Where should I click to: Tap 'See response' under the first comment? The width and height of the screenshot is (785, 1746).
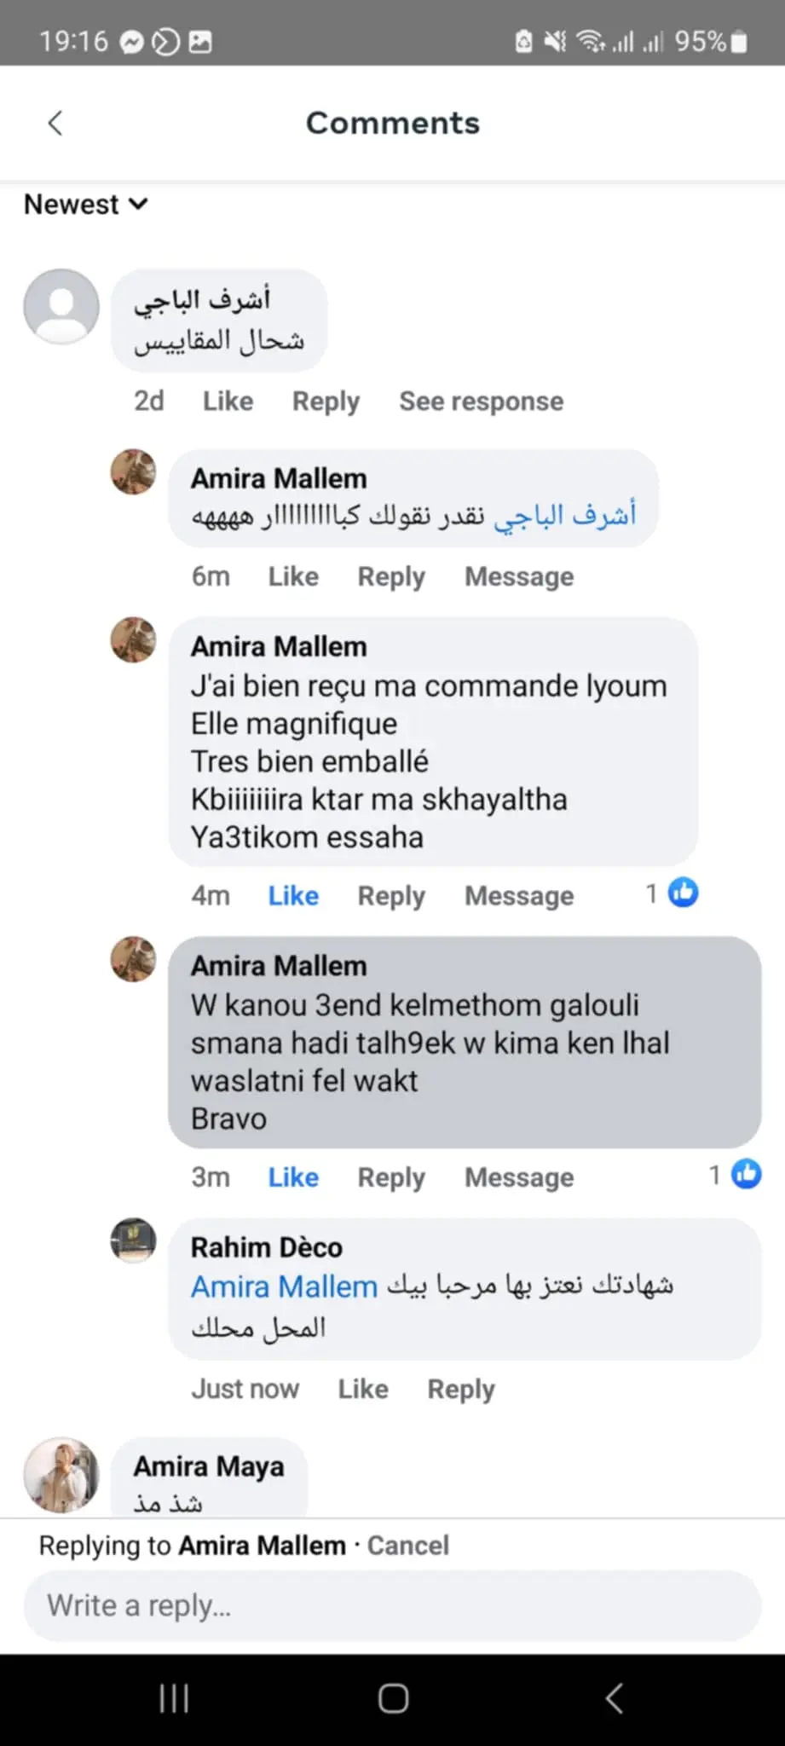point(481,401)
